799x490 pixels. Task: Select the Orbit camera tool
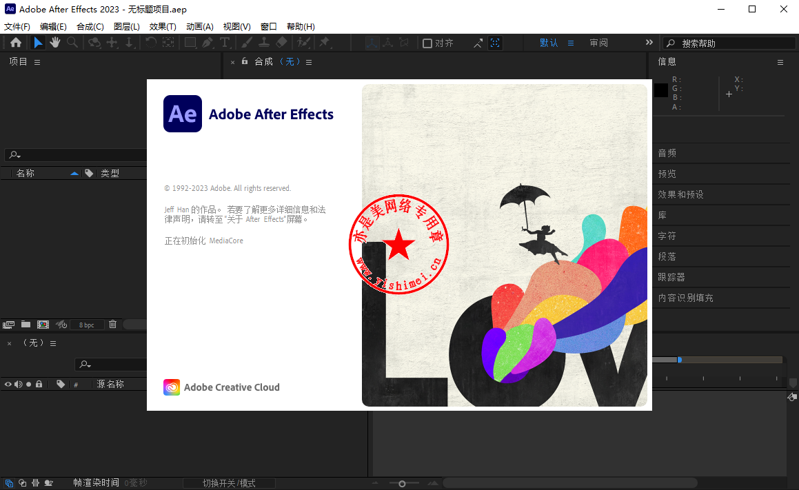click(94, 43)
